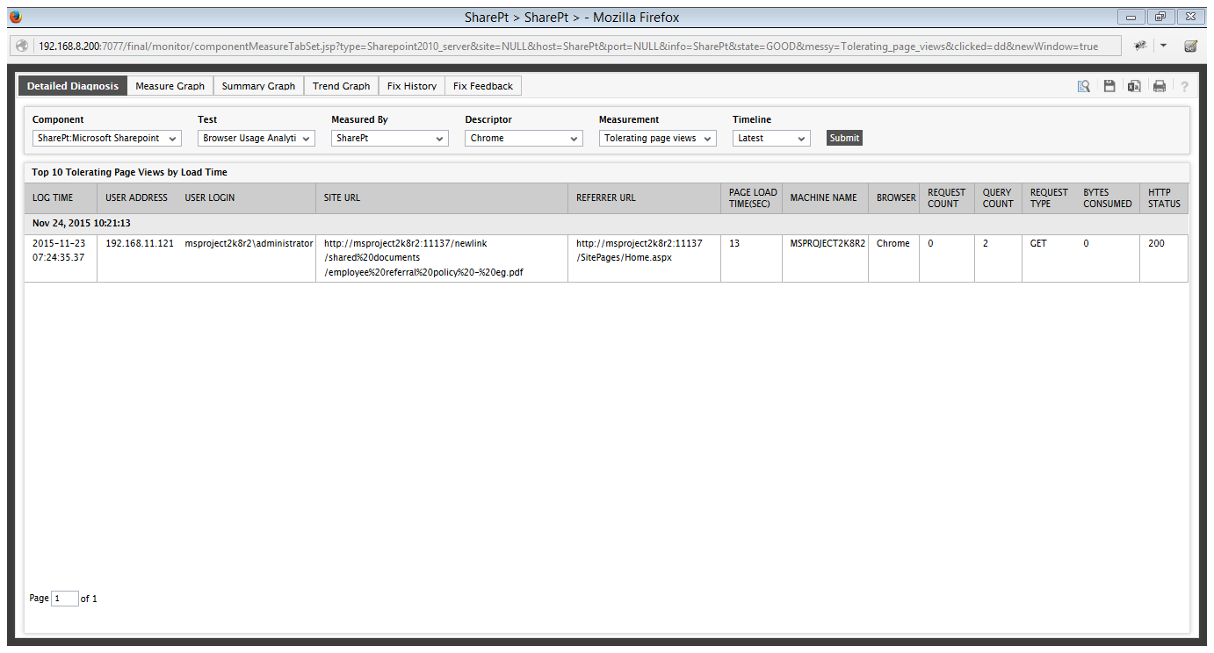
Task: Select the Detailed Diagnosis tab
Action: [73, 86]
